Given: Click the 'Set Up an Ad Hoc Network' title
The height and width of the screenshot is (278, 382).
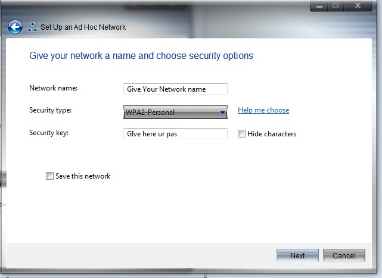Looking at the screenshot, I should pos(83,27).
